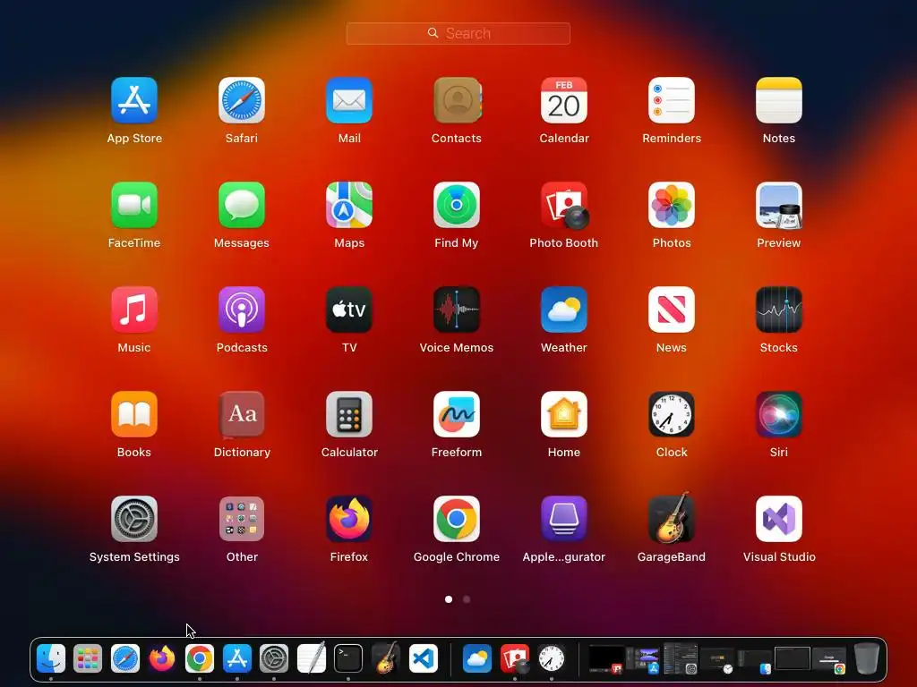Open the Dictionary app
The image size is (917, 687).
click(242, 413)
